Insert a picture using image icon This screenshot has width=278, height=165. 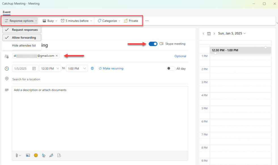[x=28, y=155]
